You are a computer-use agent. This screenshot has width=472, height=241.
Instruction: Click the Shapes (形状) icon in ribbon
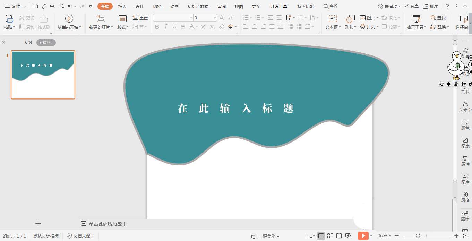(x=350, y=19)
